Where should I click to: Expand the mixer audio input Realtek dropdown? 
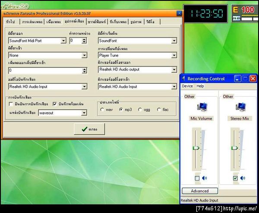(174, 86)
